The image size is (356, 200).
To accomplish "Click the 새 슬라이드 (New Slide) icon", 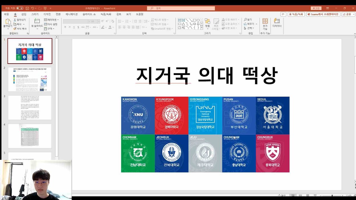I will (x=37, y=21).
